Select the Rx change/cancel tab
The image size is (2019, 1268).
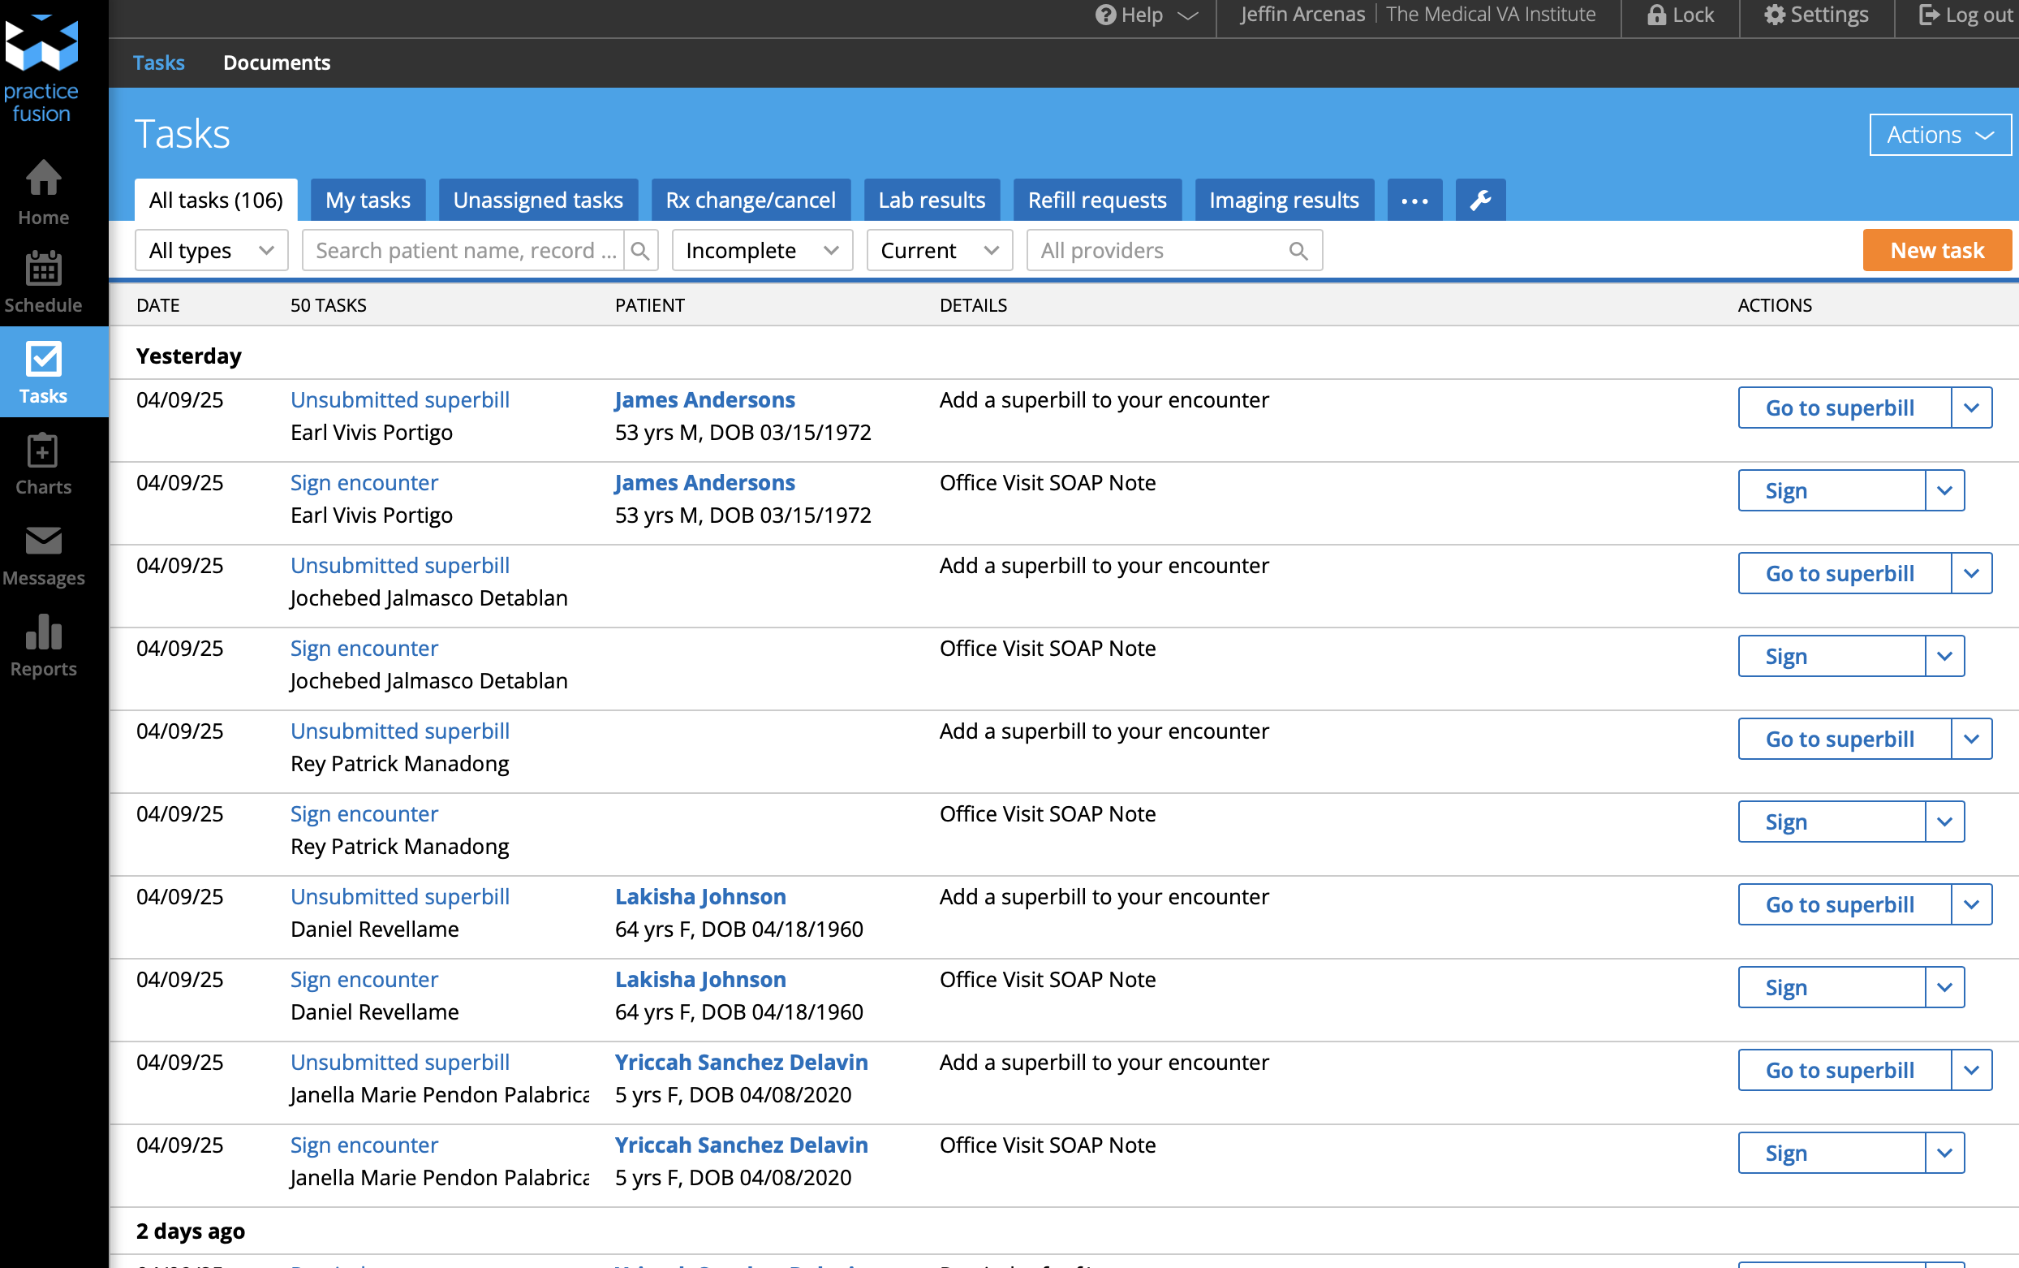click(751, 200)
